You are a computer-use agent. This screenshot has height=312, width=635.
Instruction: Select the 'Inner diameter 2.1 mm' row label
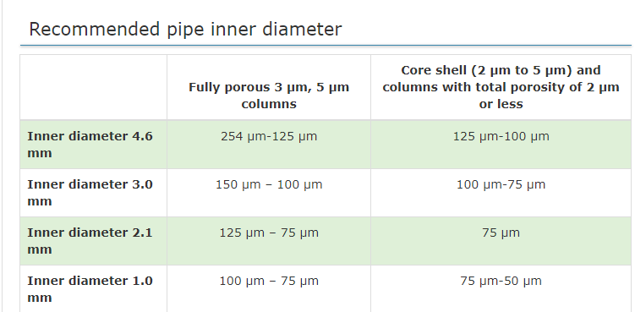[x=90, y=241]
